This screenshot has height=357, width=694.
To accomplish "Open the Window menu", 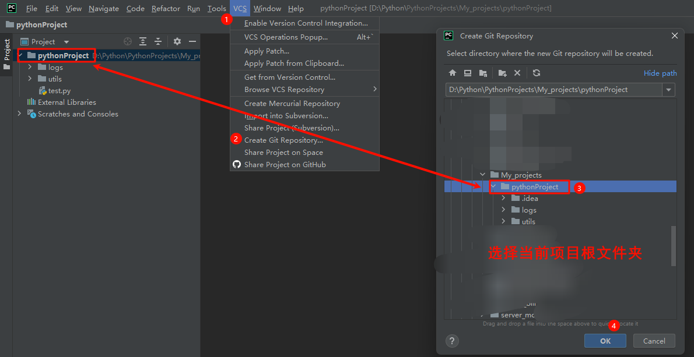I will (267, 8).
